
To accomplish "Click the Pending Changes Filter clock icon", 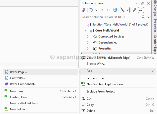I will (91, 10).
